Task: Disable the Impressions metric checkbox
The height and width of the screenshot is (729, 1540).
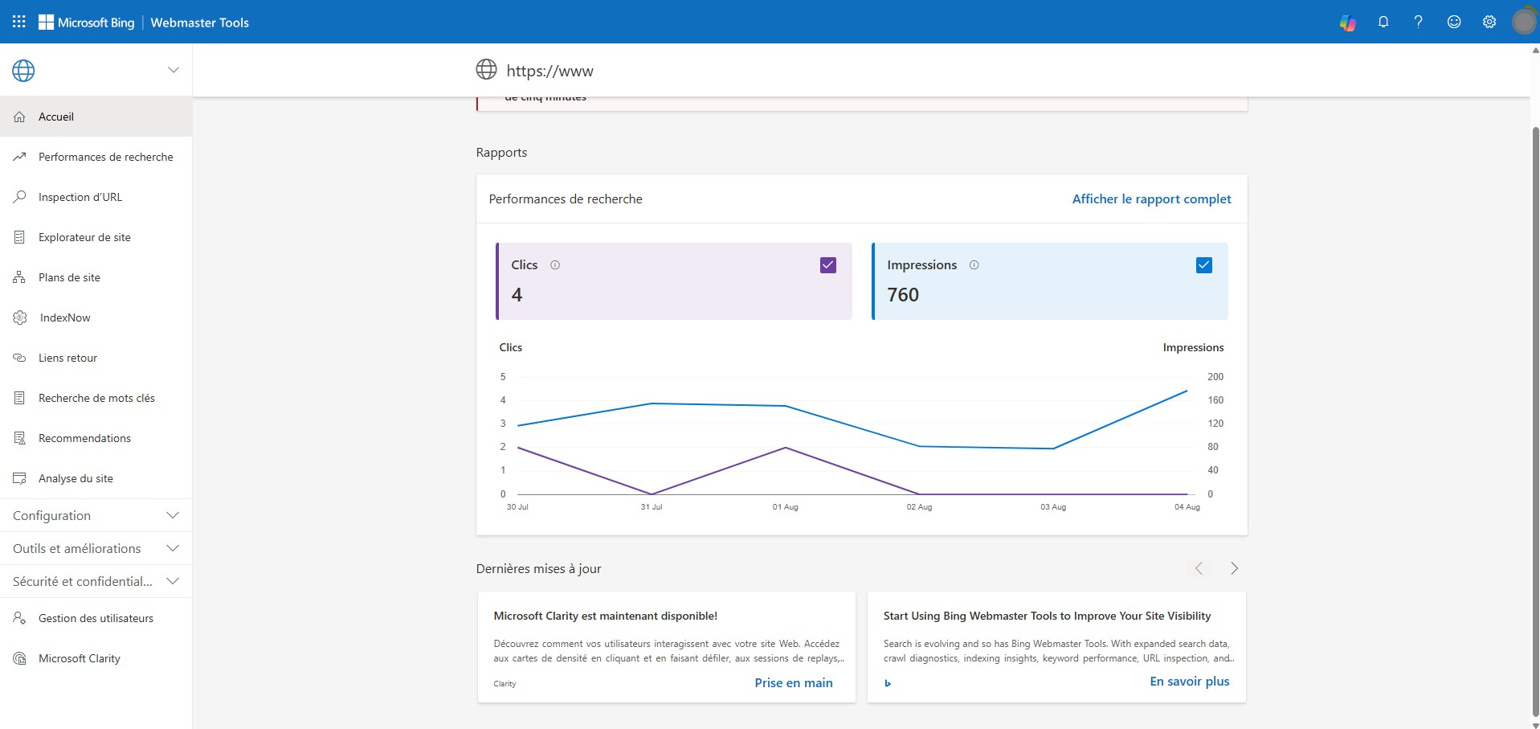Action: (1203, 264)
